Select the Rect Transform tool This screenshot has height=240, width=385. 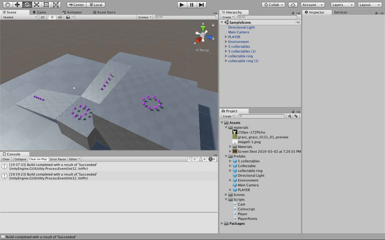pyautogui.click(x=46, y=5)
